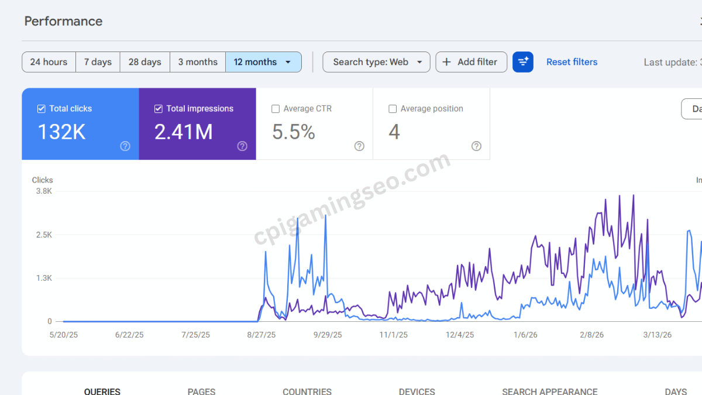
Task: Open the Devices tab
Action: pos(417,391)
